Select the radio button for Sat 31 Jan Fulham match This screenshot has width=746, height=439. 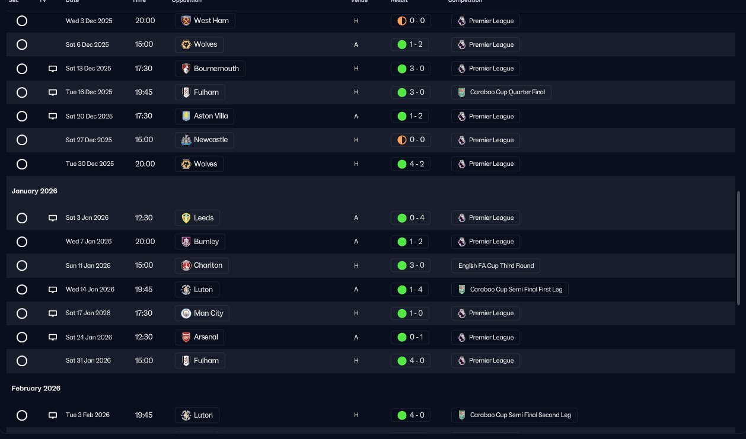pos(22,361)
